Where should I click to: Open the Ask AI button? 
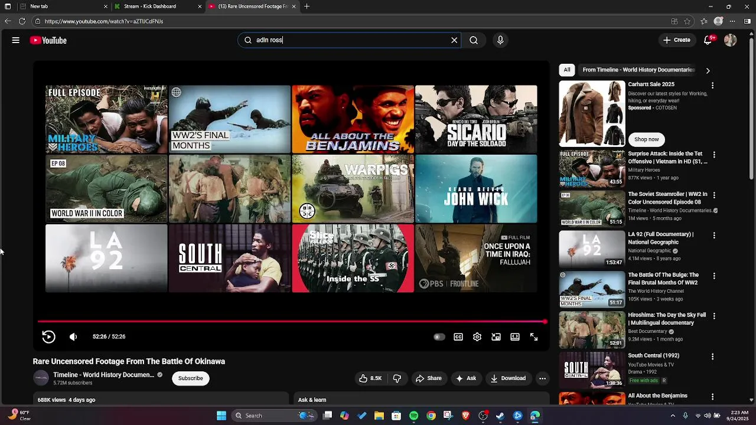pyautogui.click(x=466, y=378)
